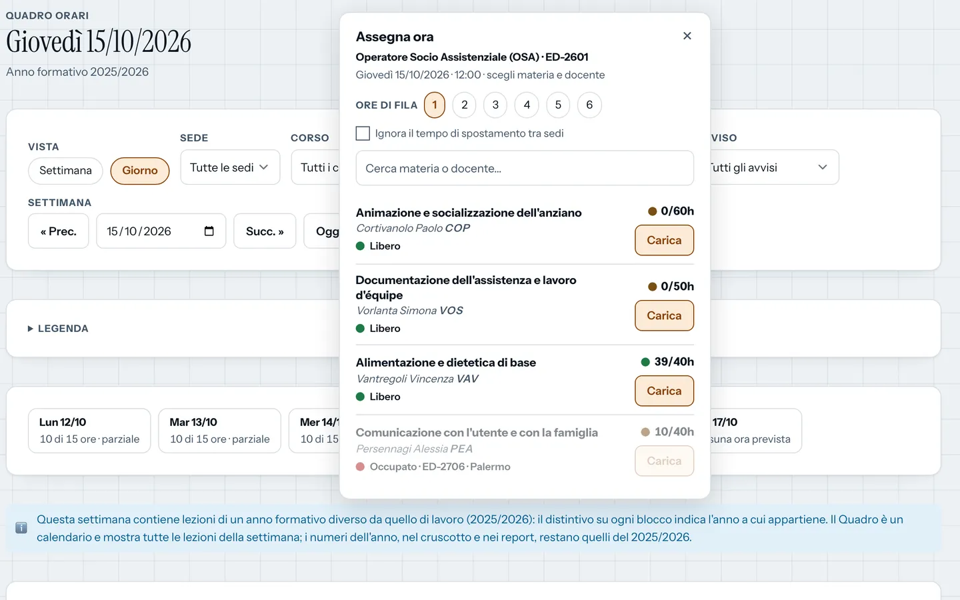Click Anno formativo 2025/2026 subtitle
The height and width of the screenshot is (600, 960).
77,72
